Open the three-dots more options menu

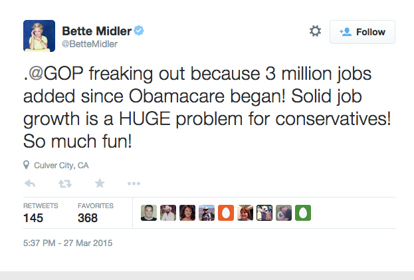point(134,184)
